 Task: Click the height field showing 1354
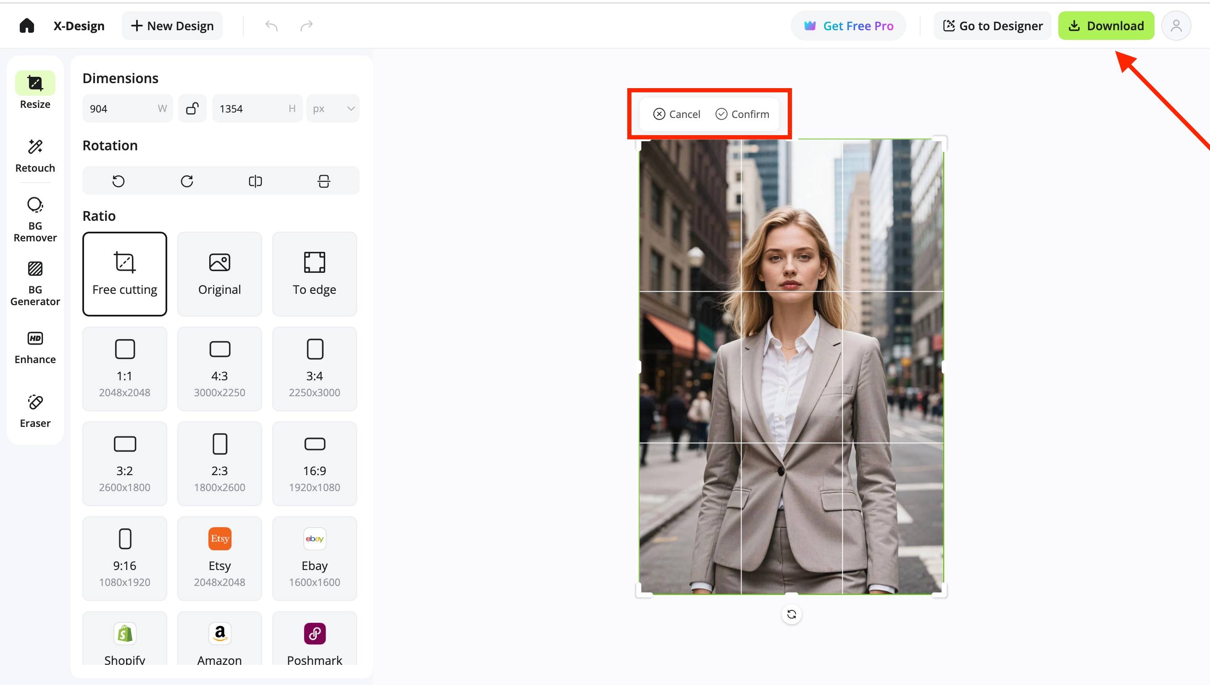(x=257, y=109)
